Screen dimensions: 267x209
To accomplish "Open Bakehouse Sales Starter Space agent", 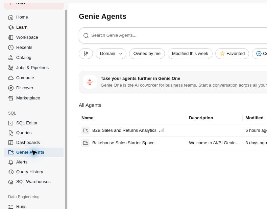I will pyautogui.click(x=123, y=143).
